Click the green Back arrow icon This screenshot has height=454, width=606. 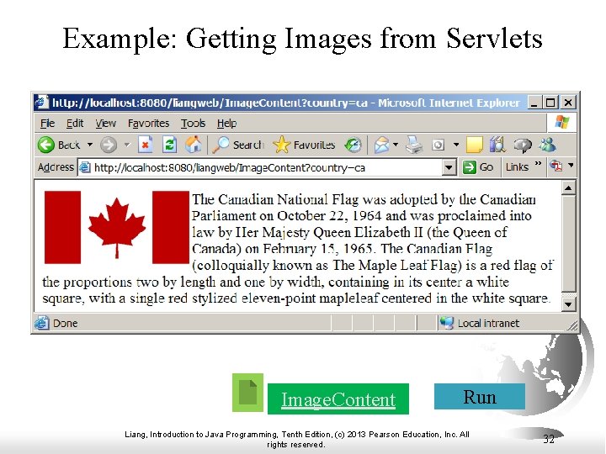click(46, 145)
